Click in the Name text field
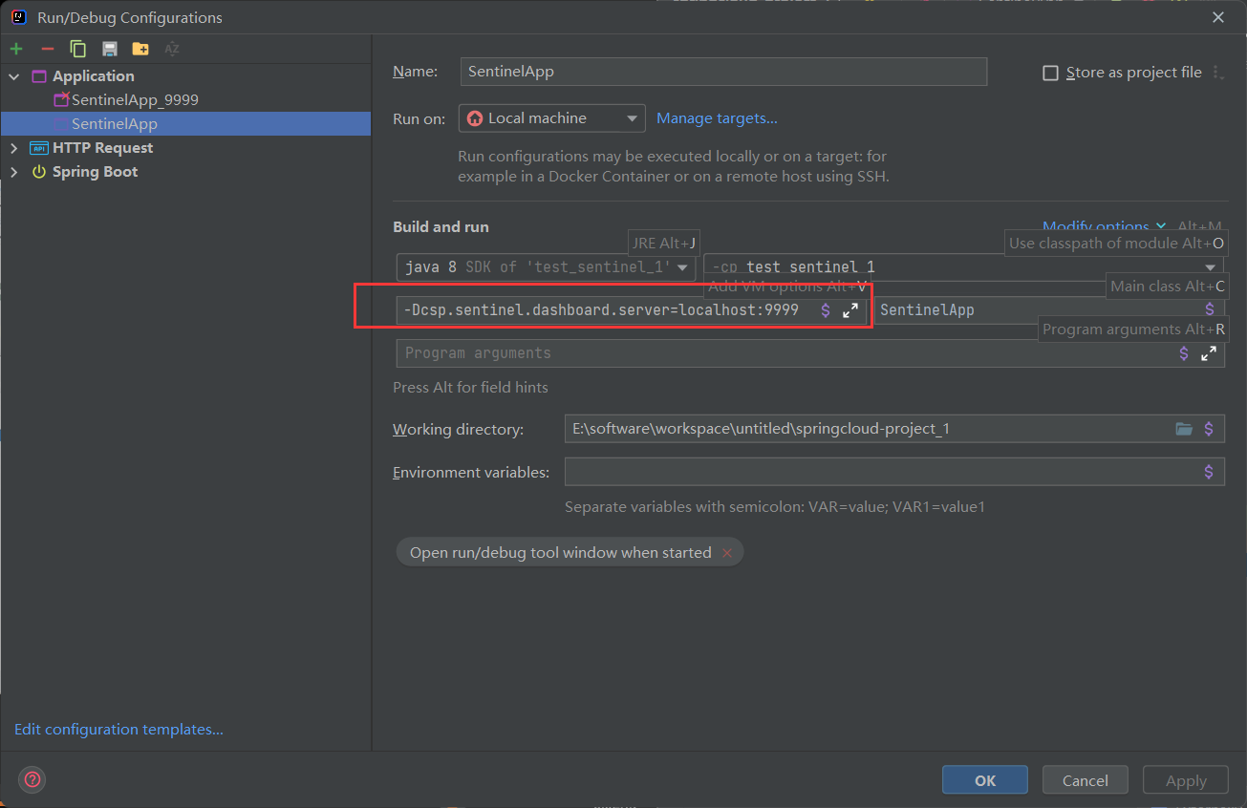The width and height of the screenshot is (1247, 808). pyautogui.click(x=722, y=72)
